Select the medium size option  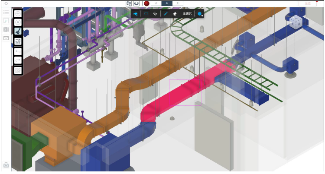point(166,3)
